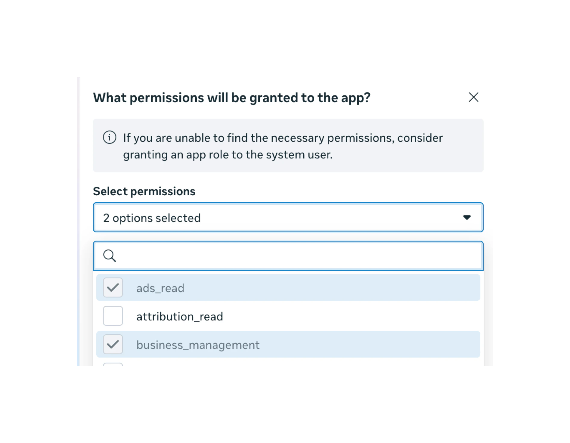The image size is (570, 443).
Task: Click the info icon in the notice banner
Action: pos(110,138)
